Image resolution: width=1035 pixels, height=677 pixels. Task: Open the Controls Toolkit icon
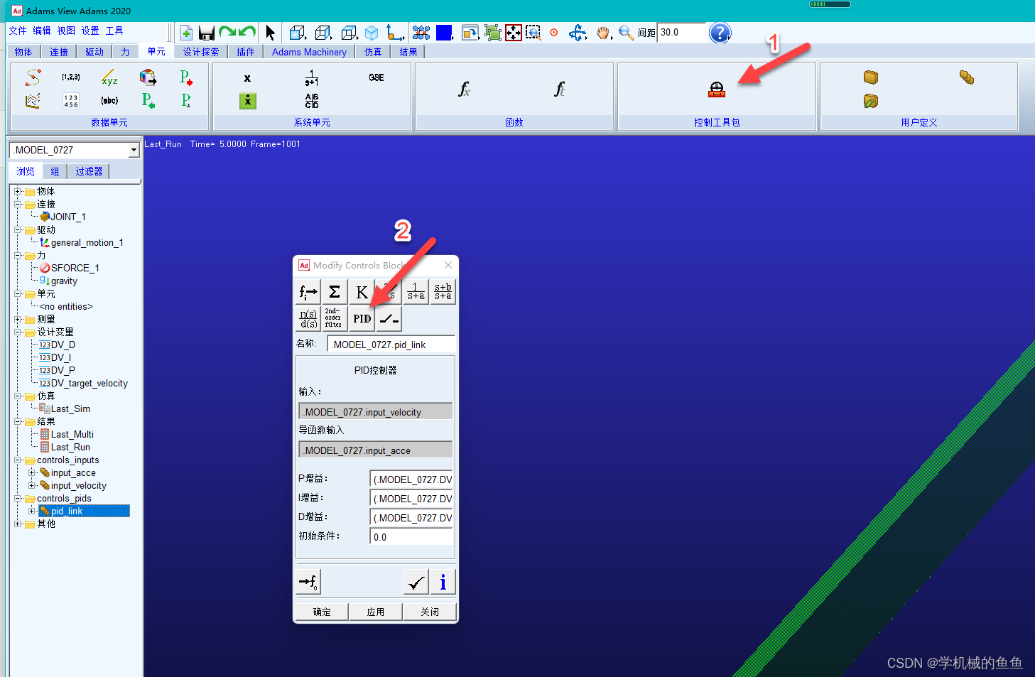click(x=716, y=90)
